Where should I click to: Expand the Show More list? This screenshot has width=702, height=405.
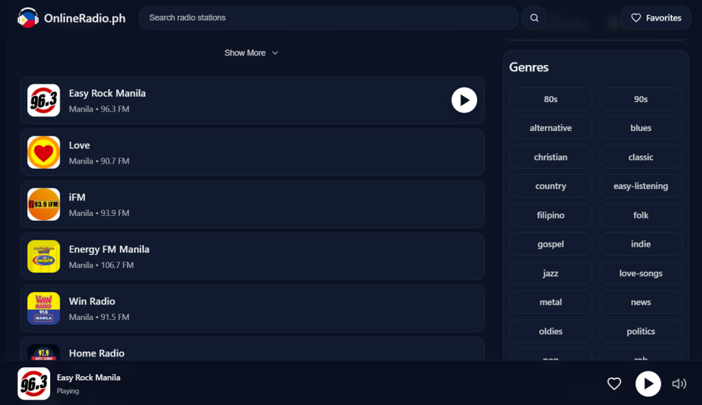coord(251,53)
